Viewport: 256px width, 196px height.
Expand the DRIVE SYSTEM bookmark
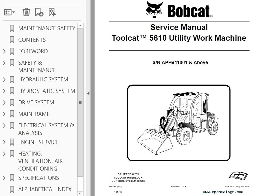(x=4, y=102)
